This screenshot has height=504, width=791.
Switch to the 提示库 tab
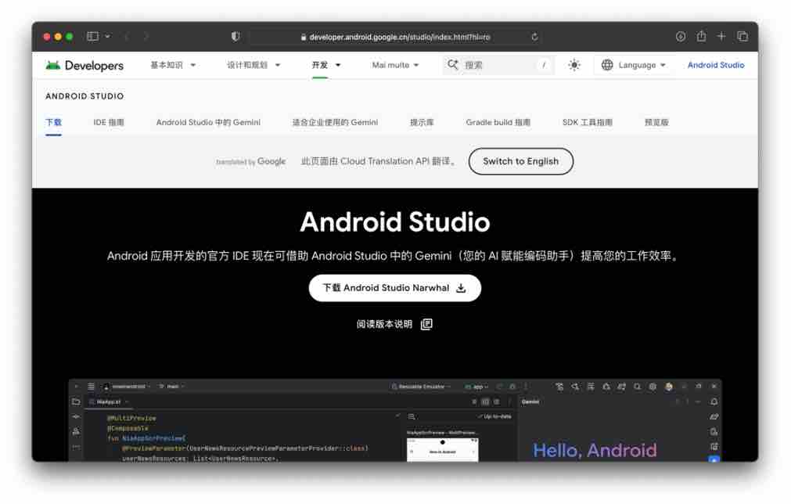(422, 122)
